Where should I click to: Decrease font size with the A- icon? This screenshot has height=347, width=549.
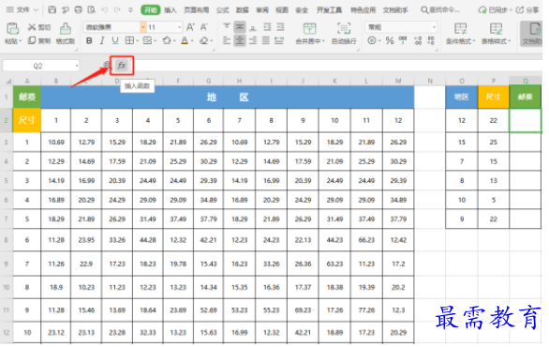(204, 27)
